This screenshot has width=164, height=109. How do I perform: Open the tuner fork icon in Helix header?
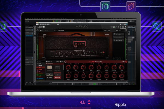pos(116,27)
